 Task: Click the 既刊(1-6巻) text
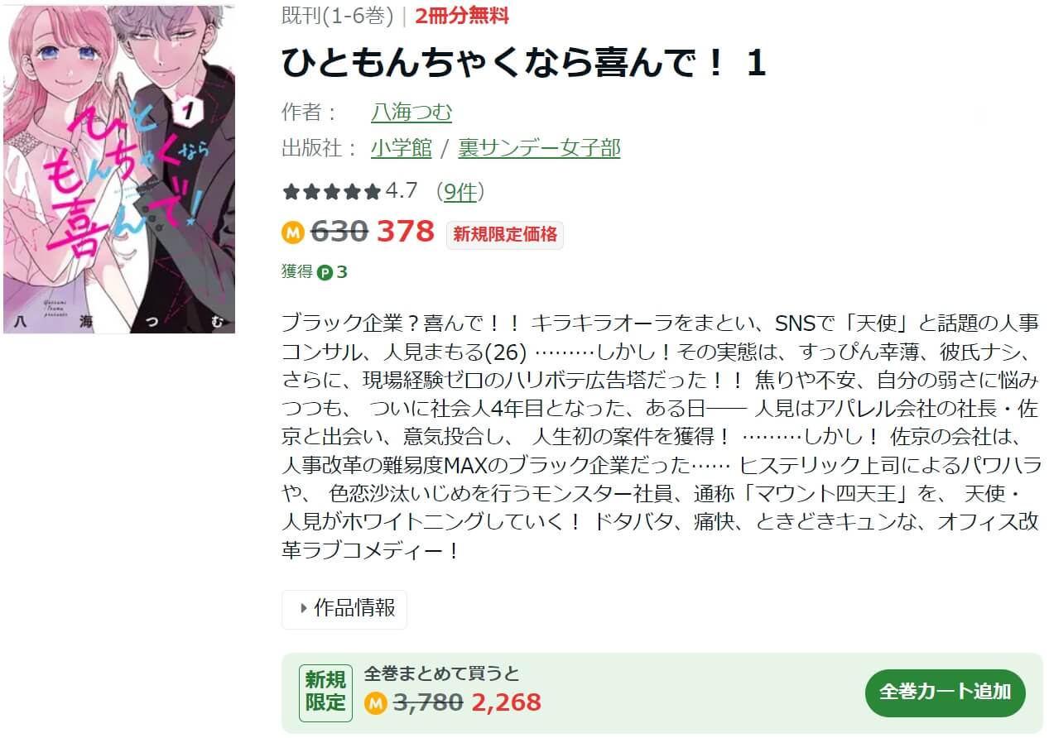coord(338,16)
